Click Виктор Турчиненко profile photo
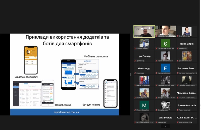This screenshot has height=130, width=201. tap(144, 80)
